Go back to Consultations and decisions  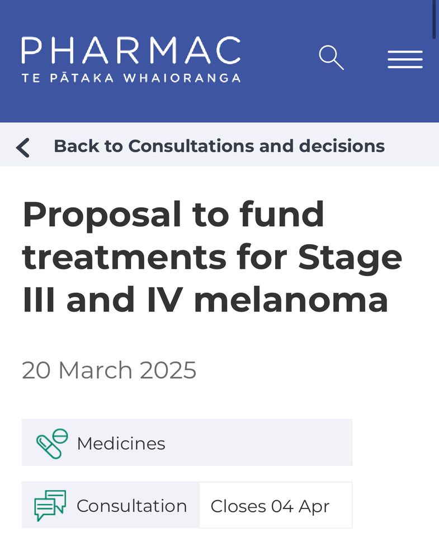pos(219,146)
